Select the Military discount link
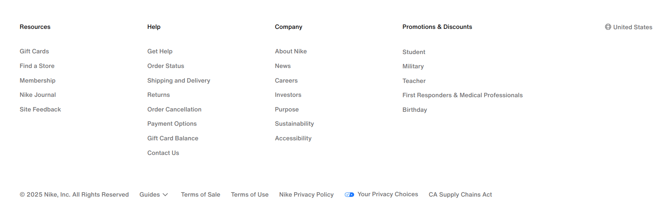671x205 pixels. tap(413, 67)
